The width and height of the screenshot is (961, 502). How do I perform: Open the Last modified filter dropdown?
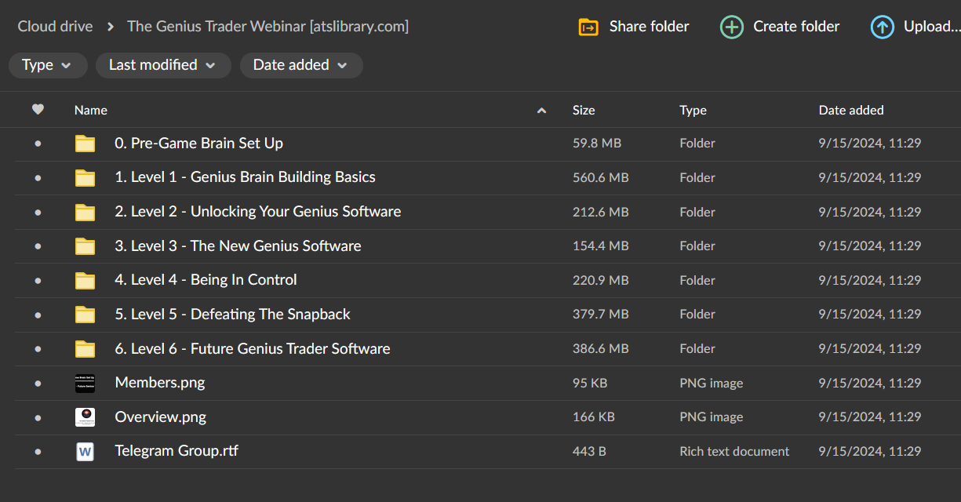coord(163,65)
